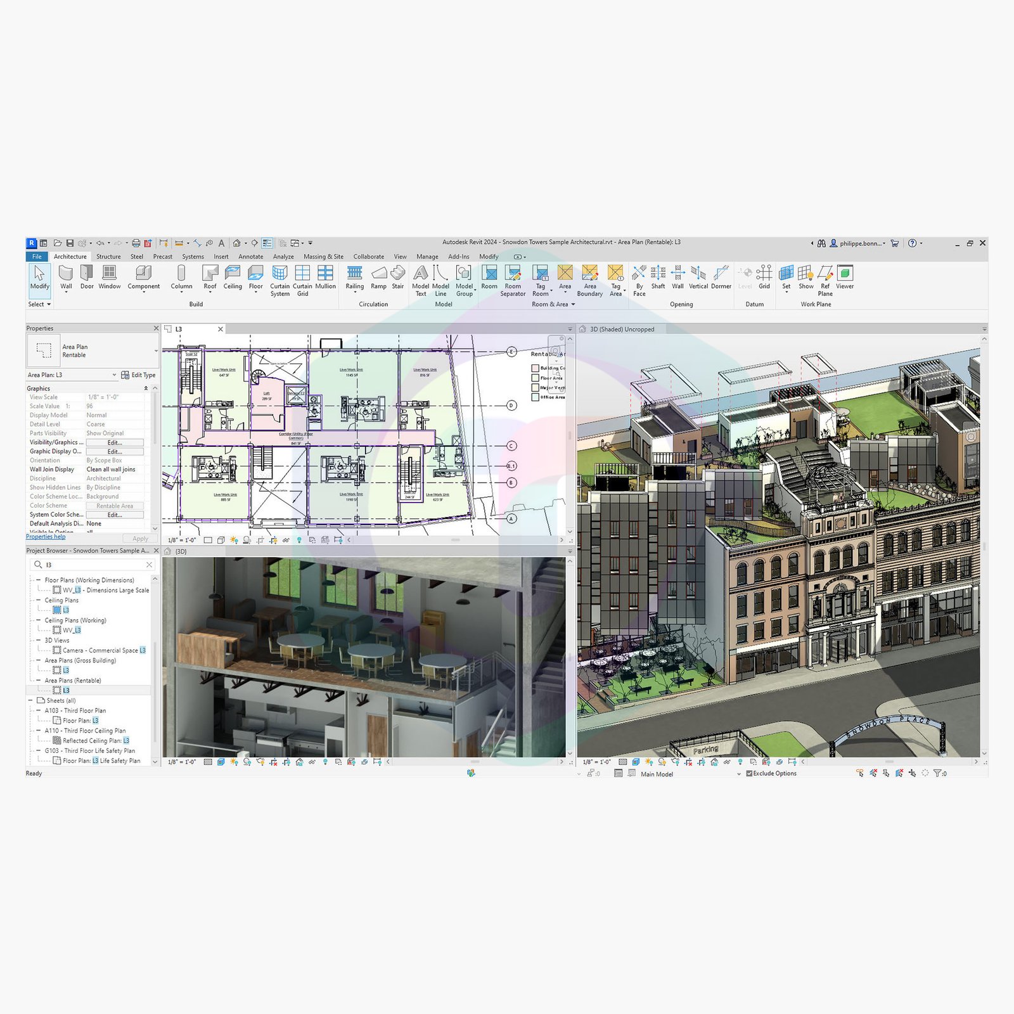Viewport: 1014px width, 1014px height.
Task: Click Edit button for Visibility/Graphics
Action: pyautogui.click(x=115, y=442)
